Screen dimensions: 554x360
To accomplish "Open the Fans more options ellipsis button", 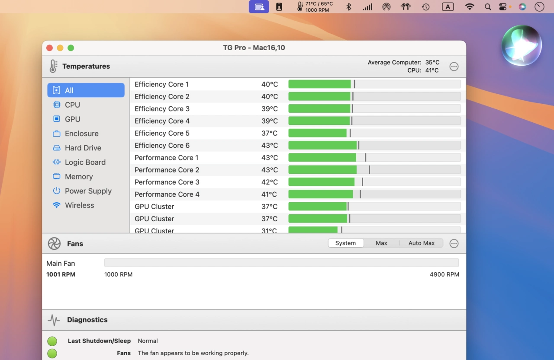I will click(x=454, y=243).
